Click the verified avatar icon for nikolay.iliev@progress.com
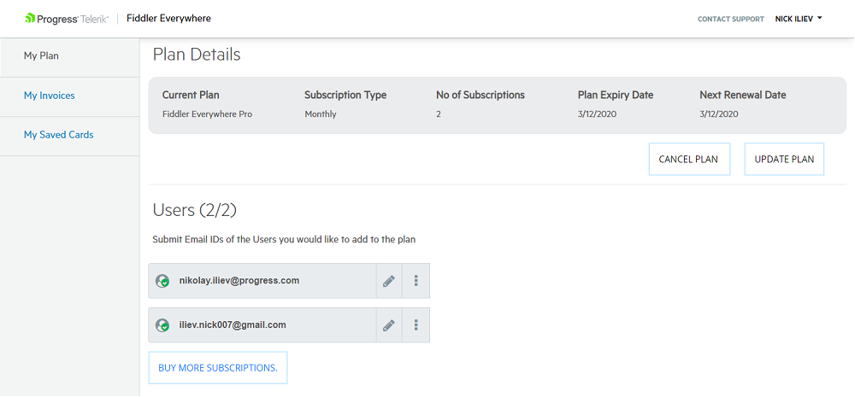Viewport: 855px width, 397px height. pos(162,281)
